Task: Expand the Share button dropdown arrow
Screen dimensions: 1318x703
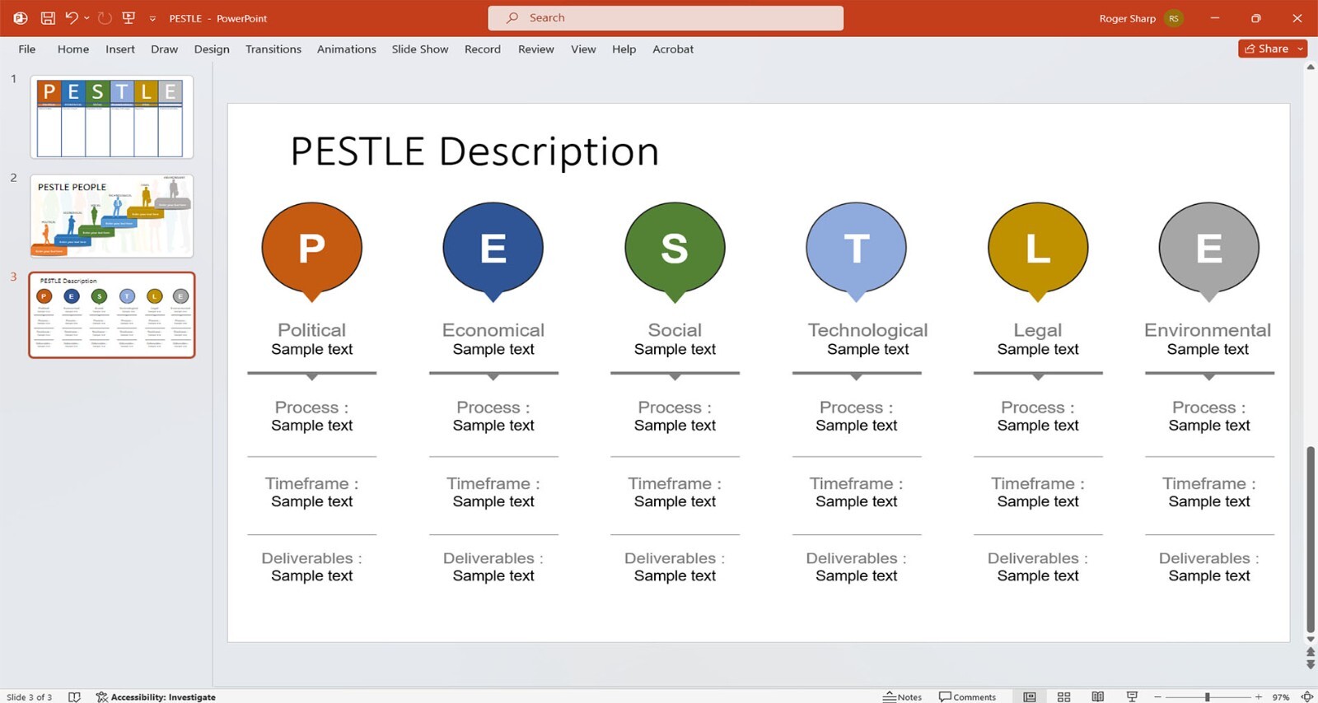Action: [x=1301, y=49]
